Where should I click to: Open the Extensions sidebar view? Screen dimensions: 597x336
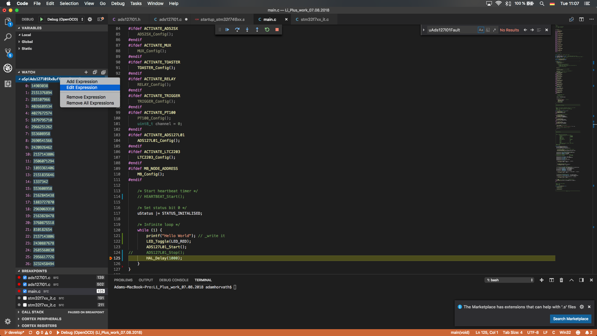(8, 84)
